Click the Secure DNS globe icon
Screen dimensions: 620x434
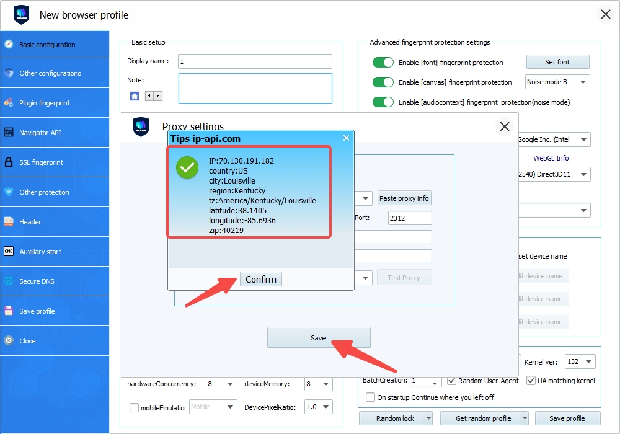(9, 281)
